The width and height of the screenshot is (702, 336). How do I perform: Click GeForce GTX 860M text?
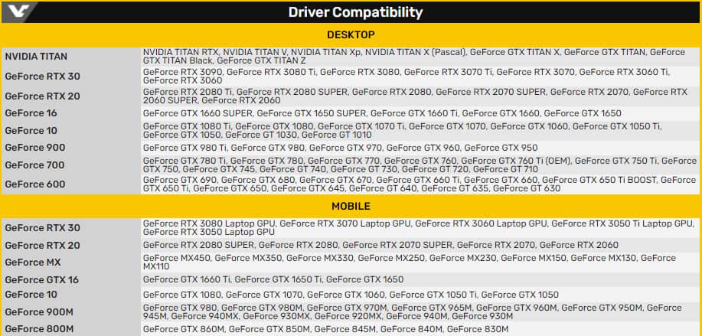184,330
